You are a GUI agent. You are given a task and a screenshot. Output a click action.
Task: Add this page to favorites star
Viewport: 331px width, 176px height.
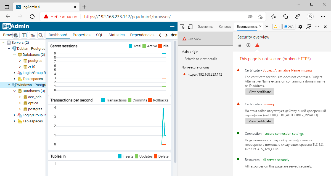[260, 16]
